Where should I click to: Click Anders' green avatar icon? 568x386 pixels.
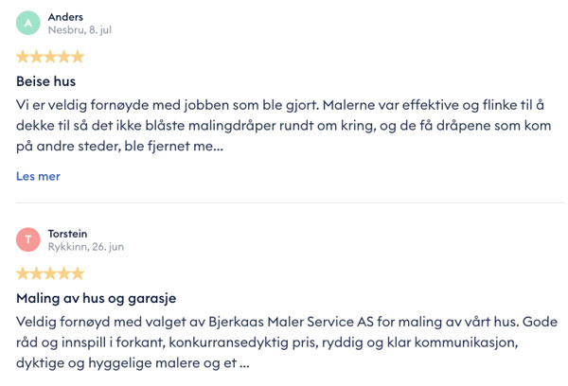29,23
